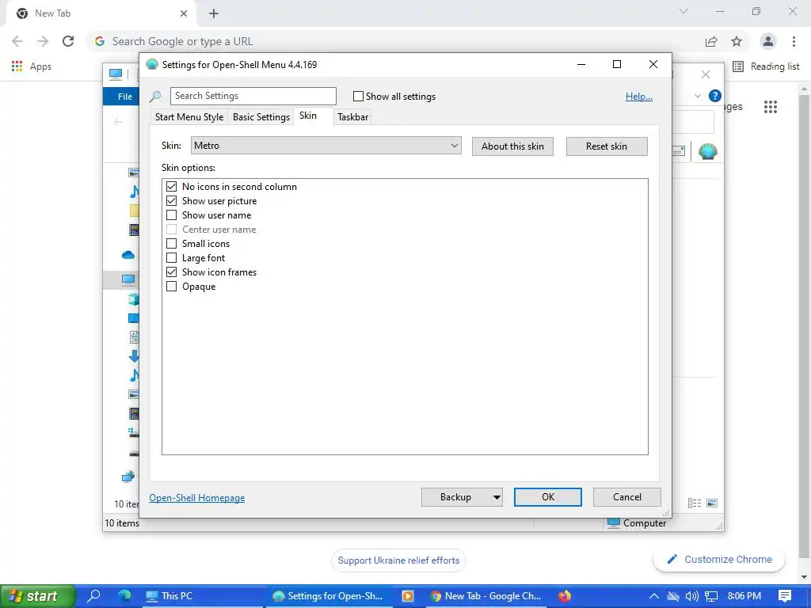Click About this skin button
Viewport: 811px width, 608px height.
(x=512, y=146)
